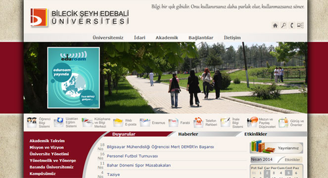Image resolution: width=328 pixels, height=178 pixels.
Task: Open Bahar Dönemi Spor Müsabakaları announcement
Action: (x=139, y=165)
